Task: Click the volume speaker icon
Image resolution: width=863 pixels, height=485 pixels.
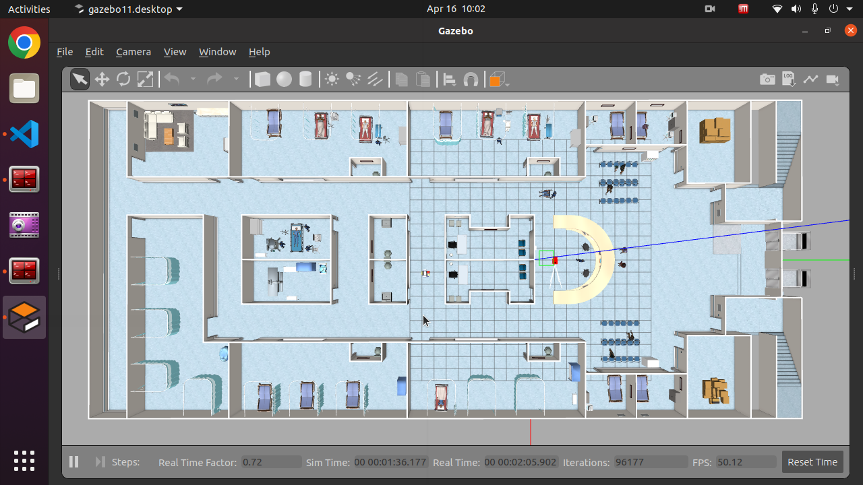Action: 796,9
